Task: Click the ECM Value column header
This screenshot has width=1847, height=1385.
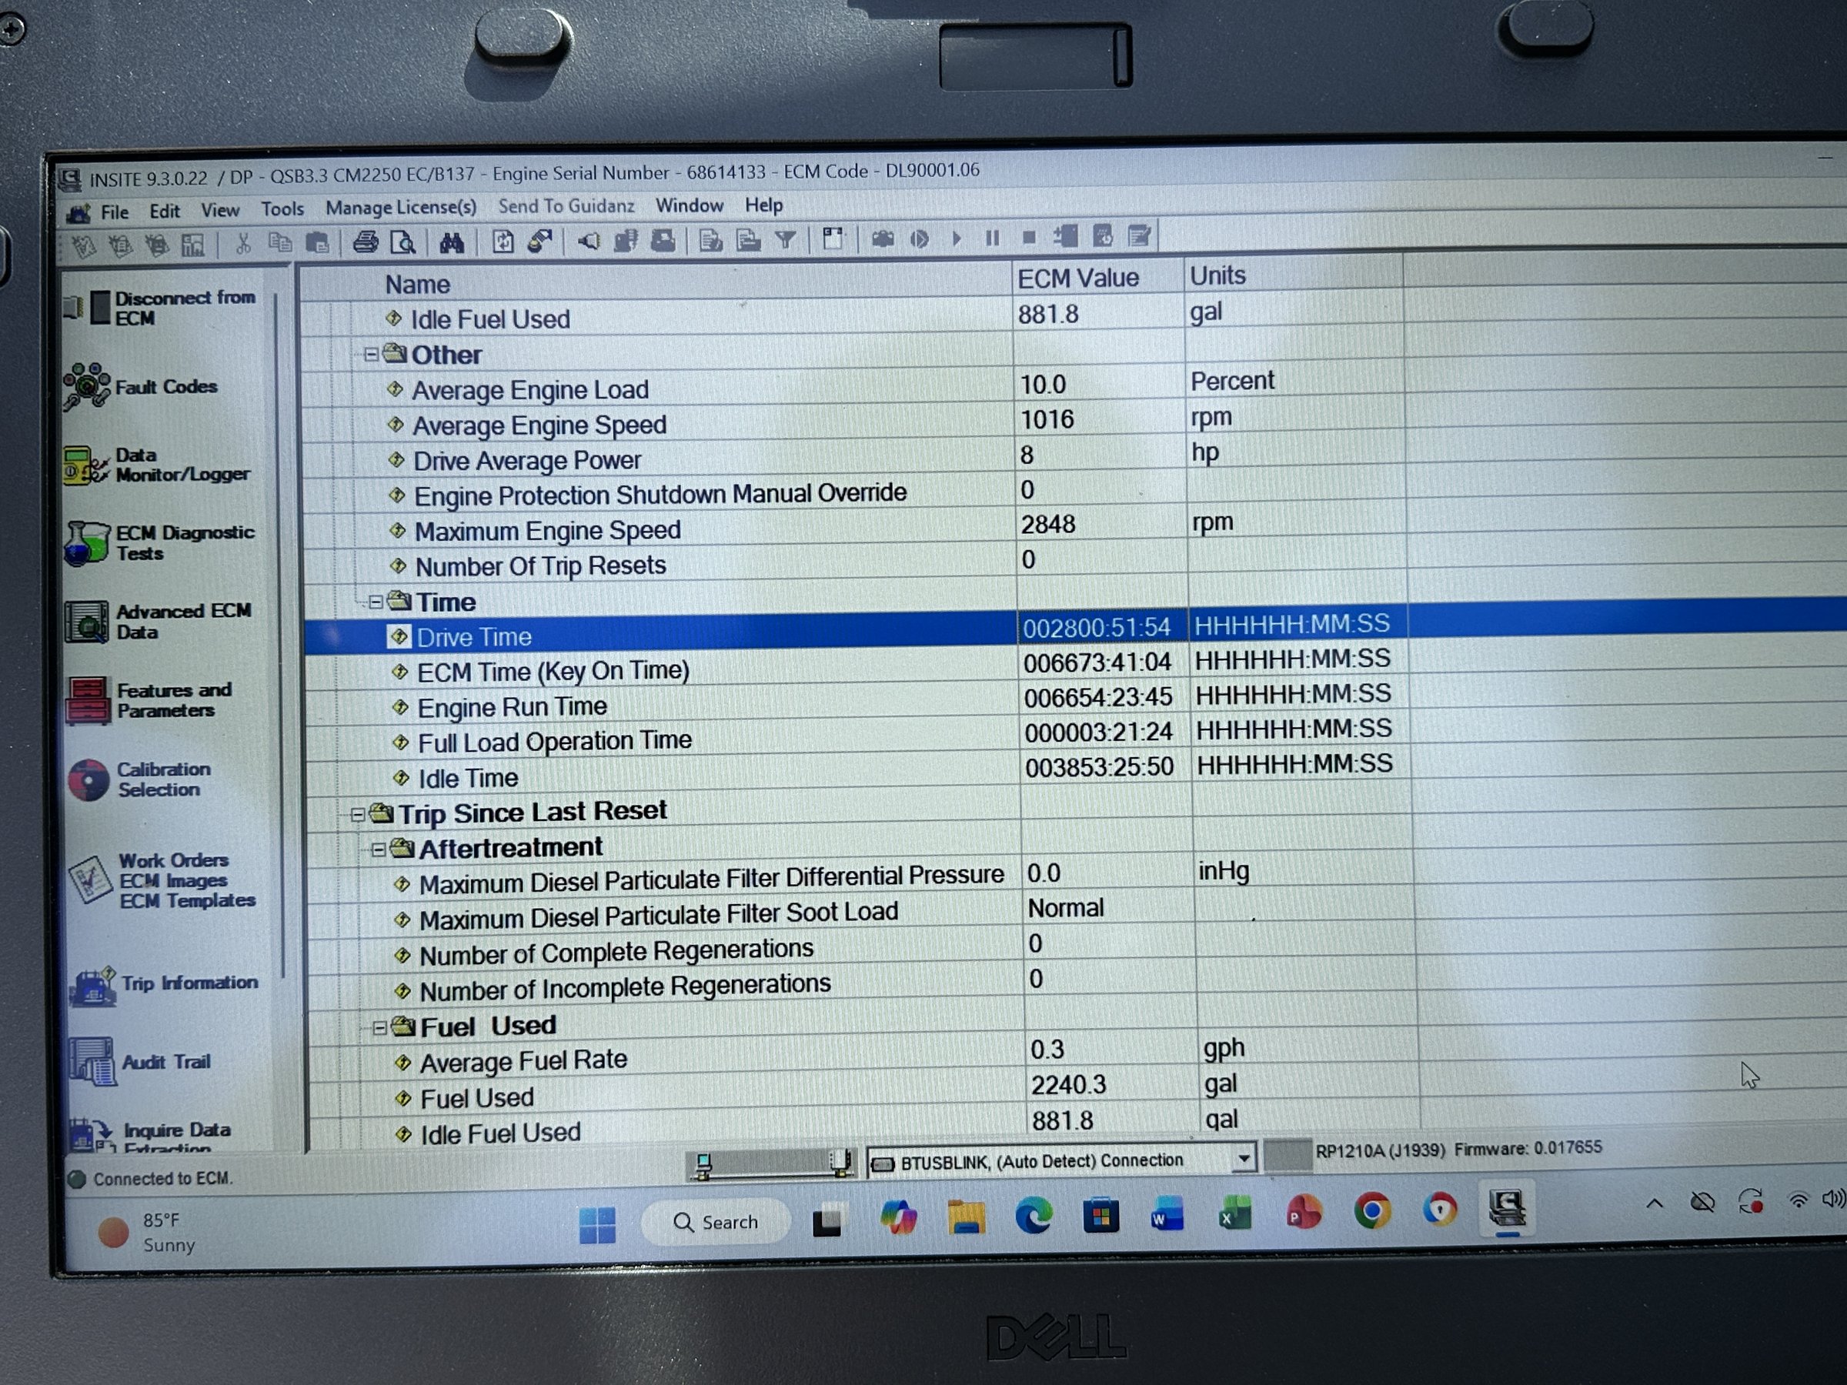Action: pos(1099,278)
